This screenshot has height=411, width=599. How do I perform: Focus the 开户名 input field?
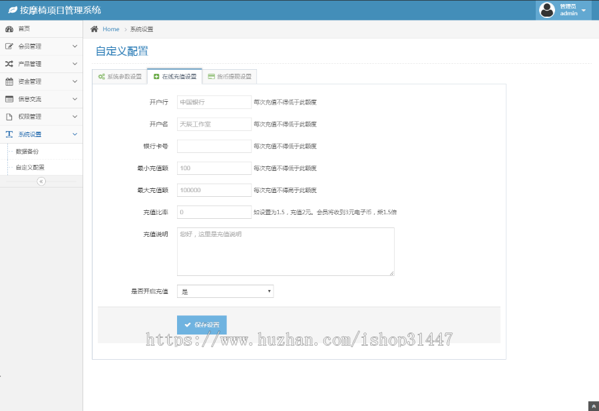214,124
